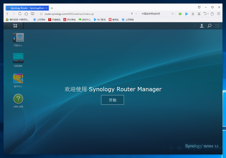Toggle the SRM widgets panel icon
The height and width of the screenshot is (158, 226).
(x=217, y=26)
